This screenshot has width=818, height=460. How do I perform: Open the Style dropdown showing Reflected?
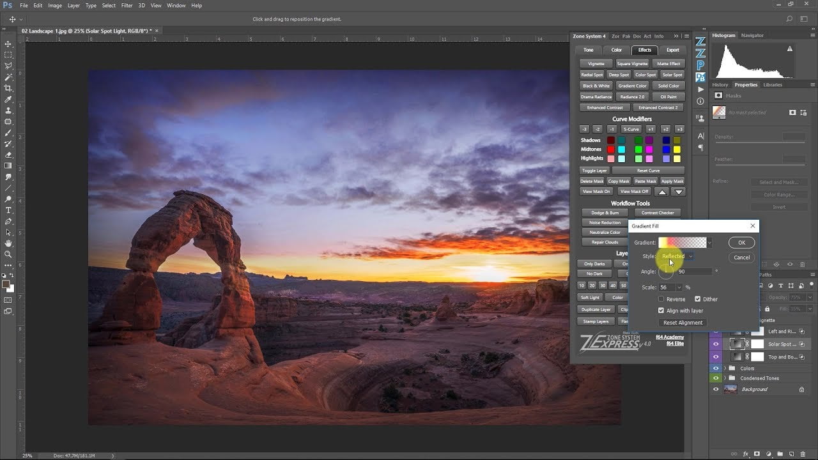pos(677,256)
